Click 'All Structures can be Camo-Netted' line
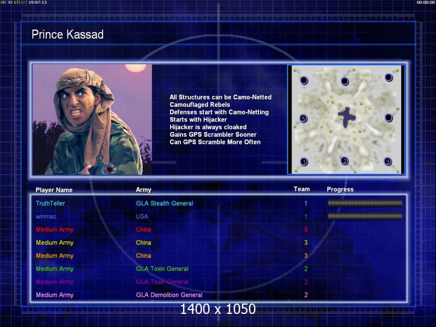Image resolution: width=436 pixels, height=327 pixels. pyautogui.click(x=221, y=97)
